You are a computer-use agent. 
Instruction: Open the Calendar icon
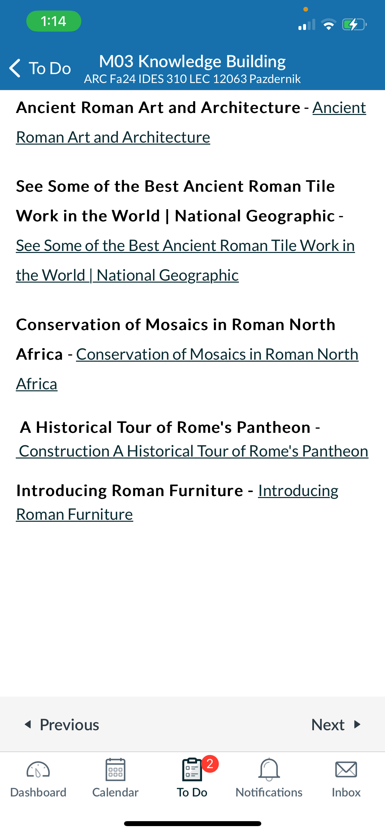tap(115, 769)
